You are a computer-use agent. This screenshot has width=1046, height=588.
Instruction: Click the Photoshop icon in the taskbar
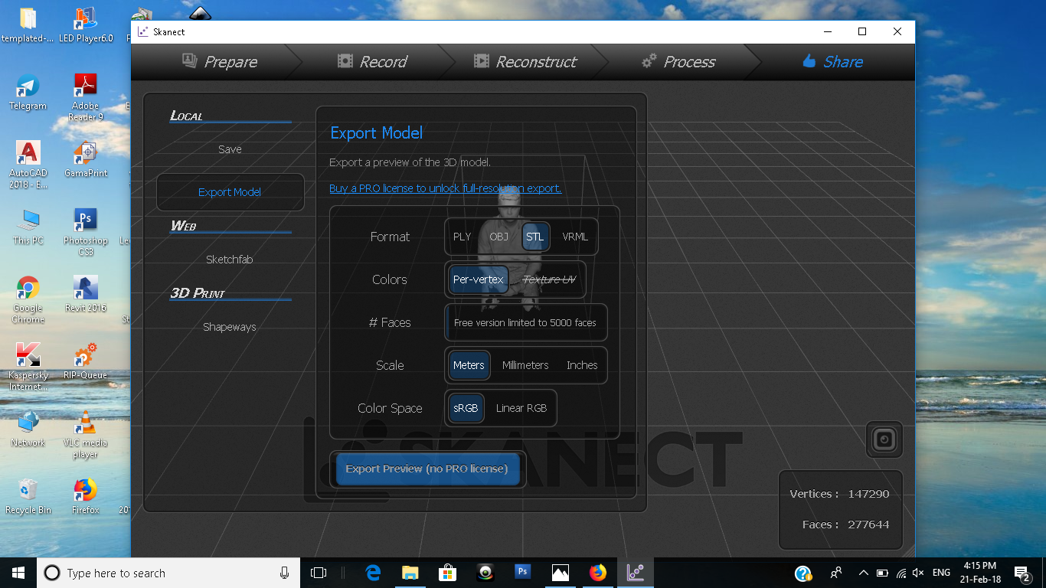click(x=523, y=573)
